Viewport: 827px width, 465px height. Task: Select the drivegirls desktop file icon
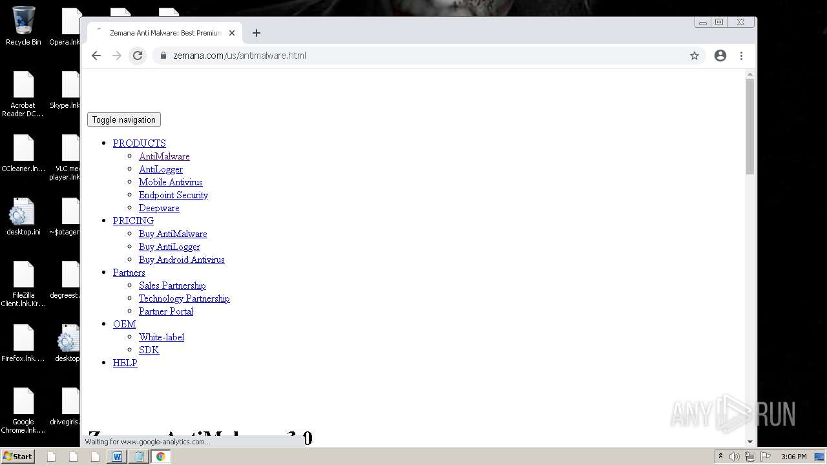click(65, 407)
